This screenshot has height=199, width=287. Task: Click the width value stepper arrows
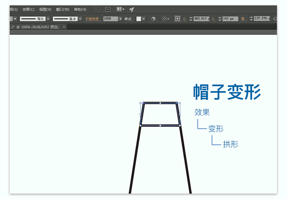tap(251, 19)
